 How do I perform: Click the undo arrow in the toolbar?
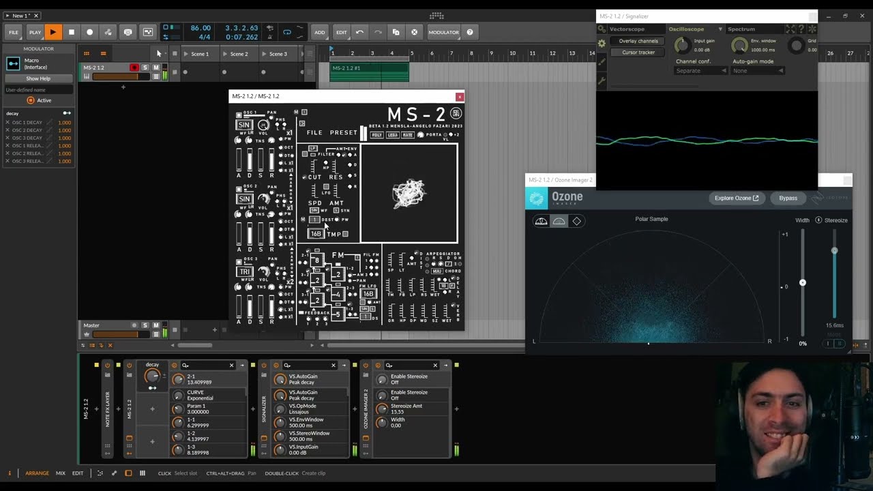[359, 32]
